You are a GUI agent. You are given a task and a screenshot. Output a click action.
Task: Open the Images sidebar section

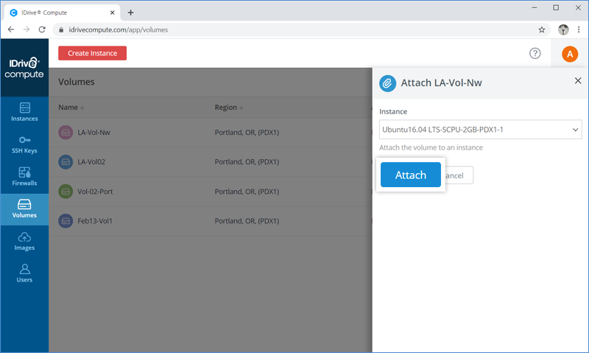24,242
